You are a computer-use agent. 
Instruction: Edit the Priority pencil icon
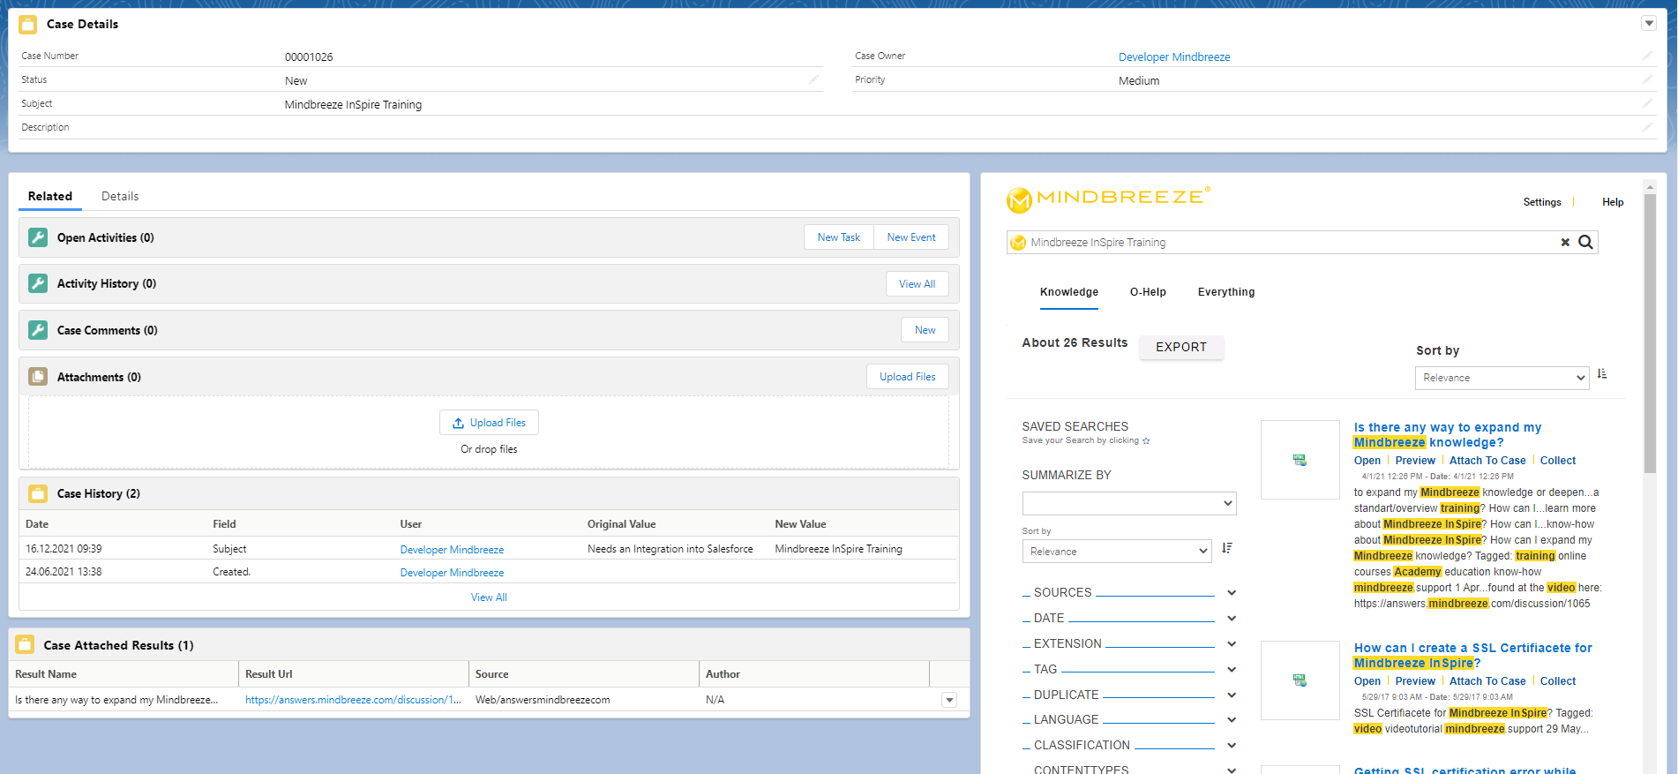click(1647, 79)
